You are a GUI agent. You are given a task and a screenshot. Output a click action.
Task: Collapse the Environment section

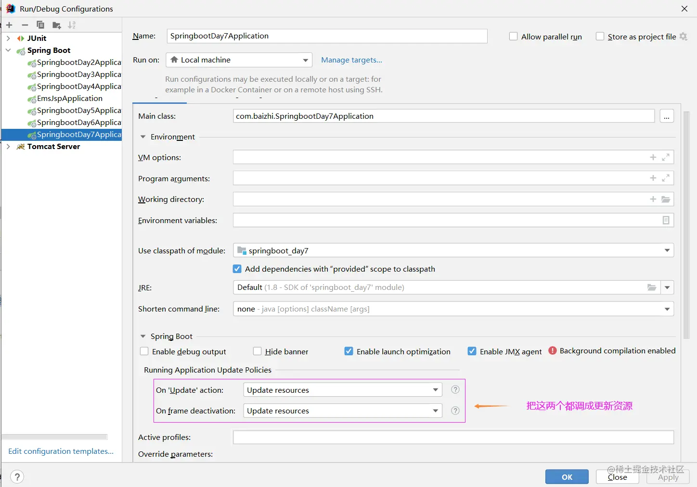click(x=143, y=137)
